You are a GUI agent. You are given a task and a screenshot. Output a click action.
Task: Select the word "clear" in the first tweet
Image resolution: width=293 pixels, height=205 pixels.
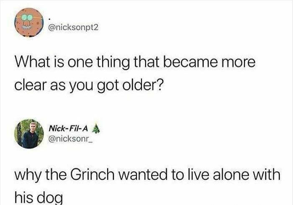click(30, 85)
